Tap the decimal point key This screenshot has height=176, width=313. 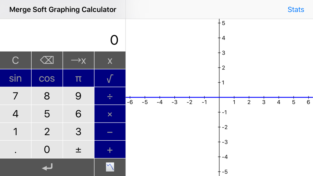16,149
